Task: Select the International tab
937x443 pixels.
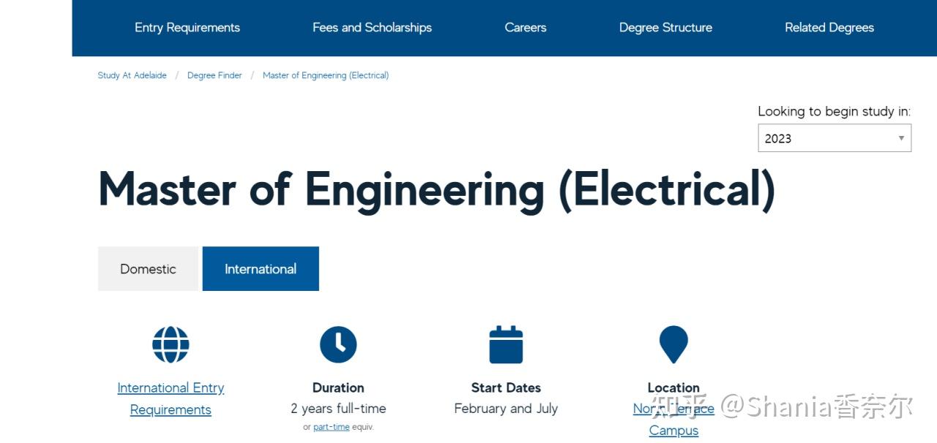Action: [261, 269]
